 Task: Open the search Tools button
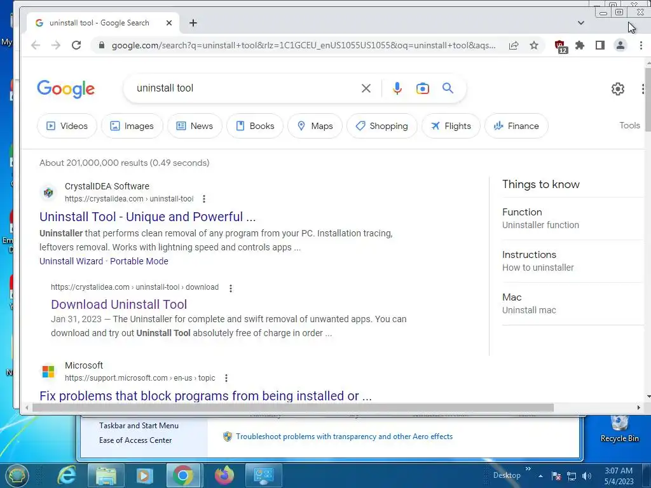(x=629, y=125)
